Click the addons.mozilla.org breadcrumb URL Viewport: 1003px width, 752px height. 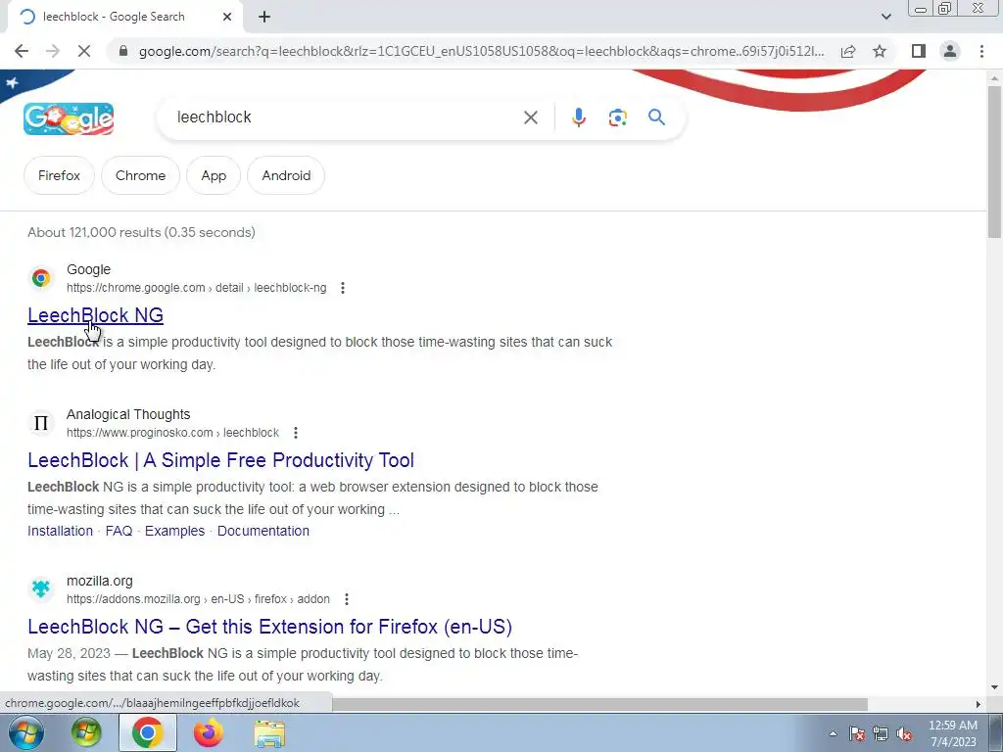coord(198,599)
